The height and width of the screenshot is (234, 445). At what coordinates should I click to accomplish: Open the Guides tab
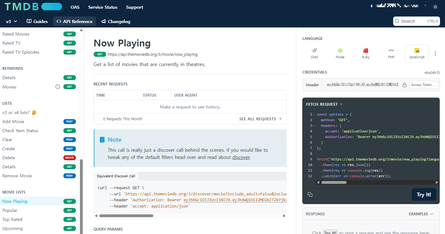point(37,21)
